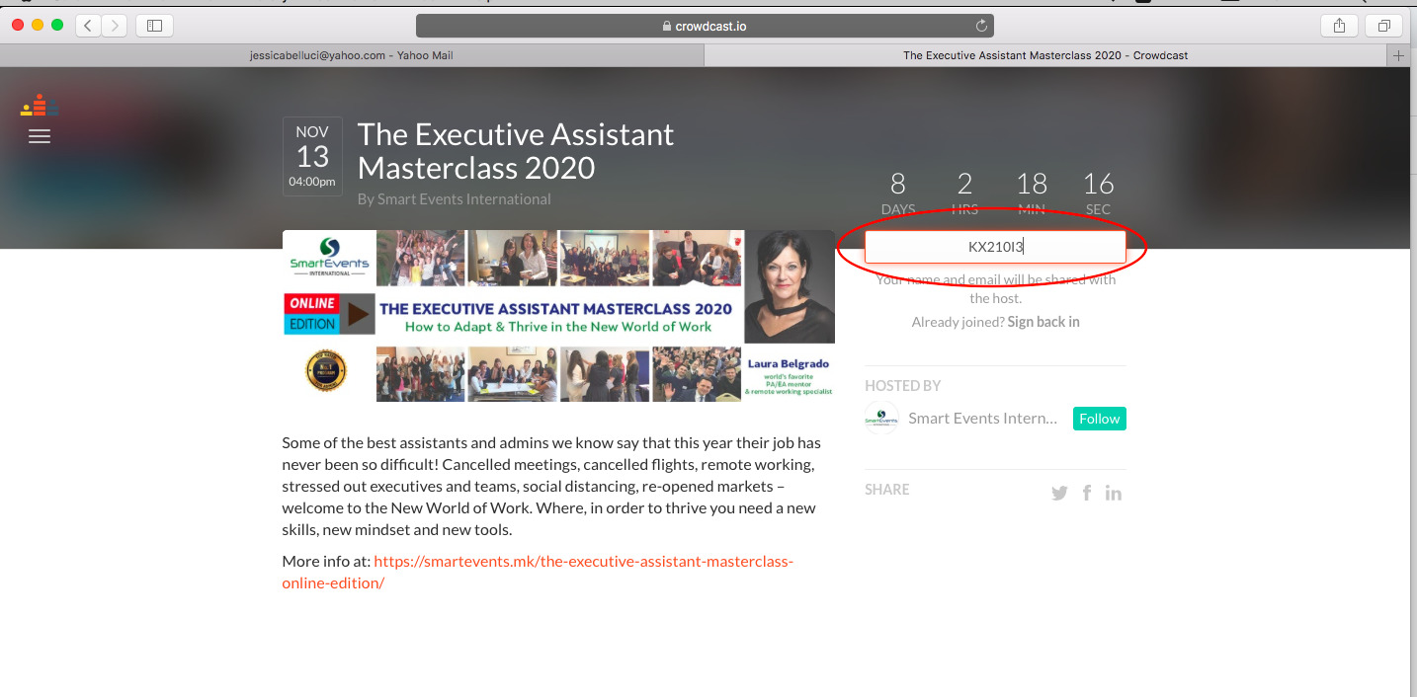The width and height of the screenshot is (1417, 697).
Task: Switch to the Yahoo Mail tab
Action: point(352,56)
